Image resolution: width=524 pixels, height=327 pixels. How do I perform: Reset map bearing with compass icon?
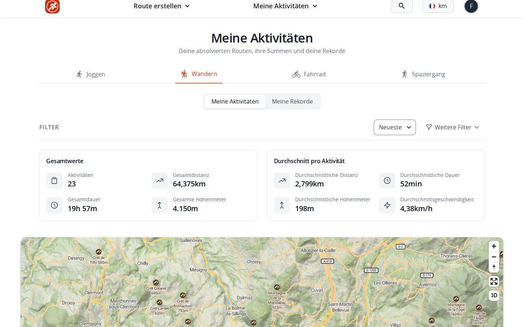(494, 267)
